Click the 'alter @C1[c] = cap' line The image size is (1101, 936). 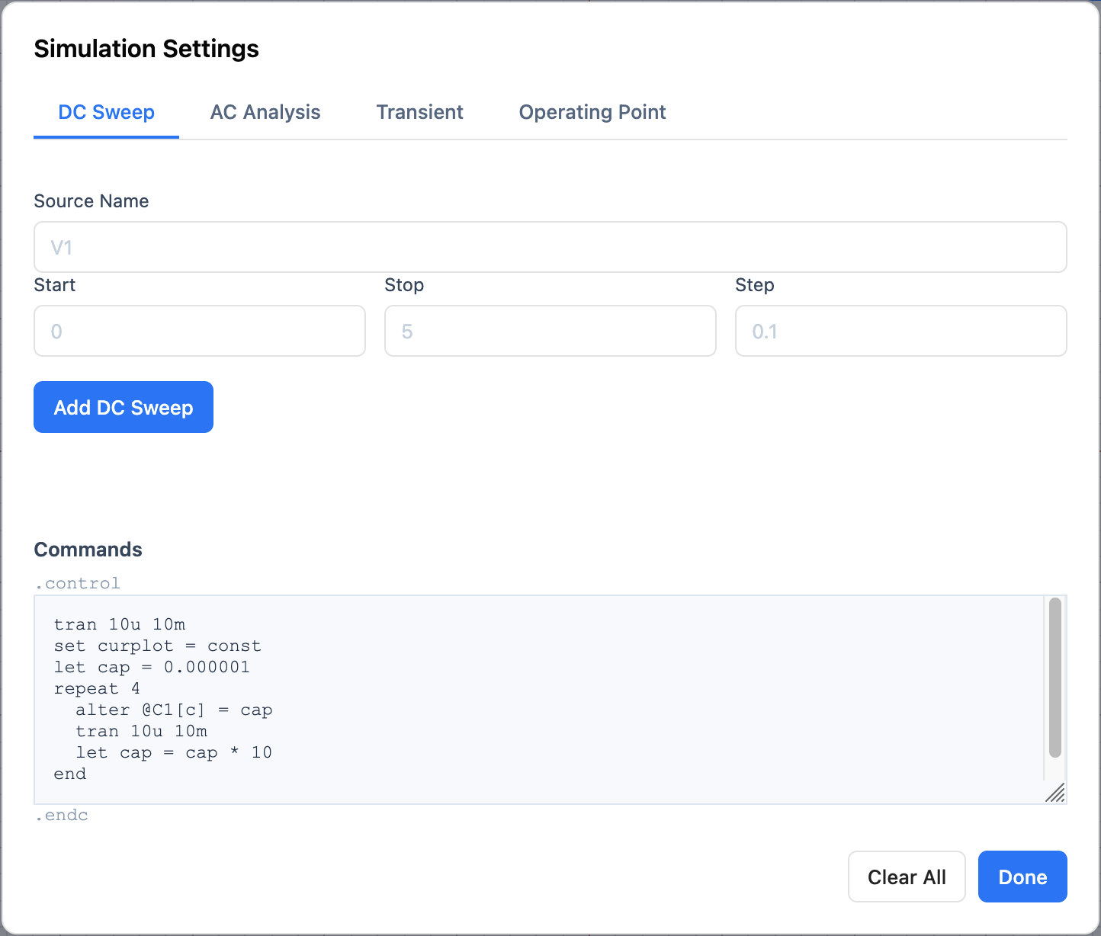tap(174, 710)
